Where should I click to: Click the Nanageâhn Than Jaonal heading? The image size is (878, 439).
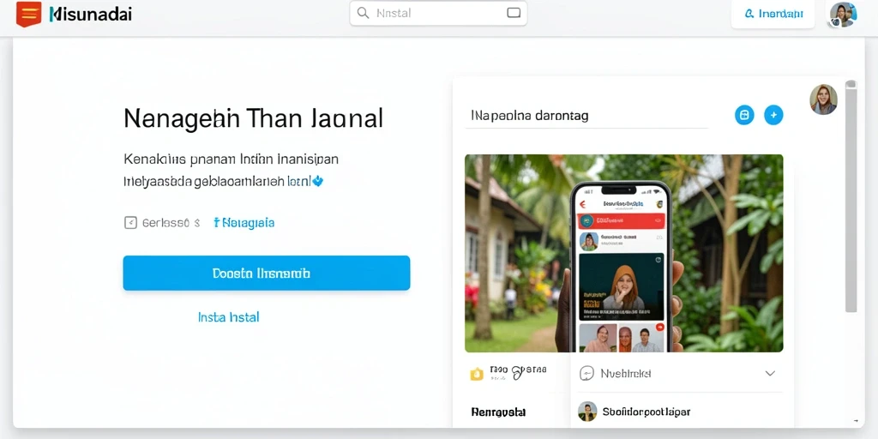[253, 118]
